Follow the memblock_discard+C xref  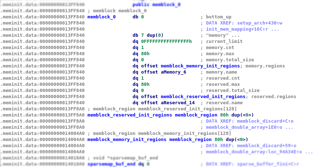[x=265, y=121]
